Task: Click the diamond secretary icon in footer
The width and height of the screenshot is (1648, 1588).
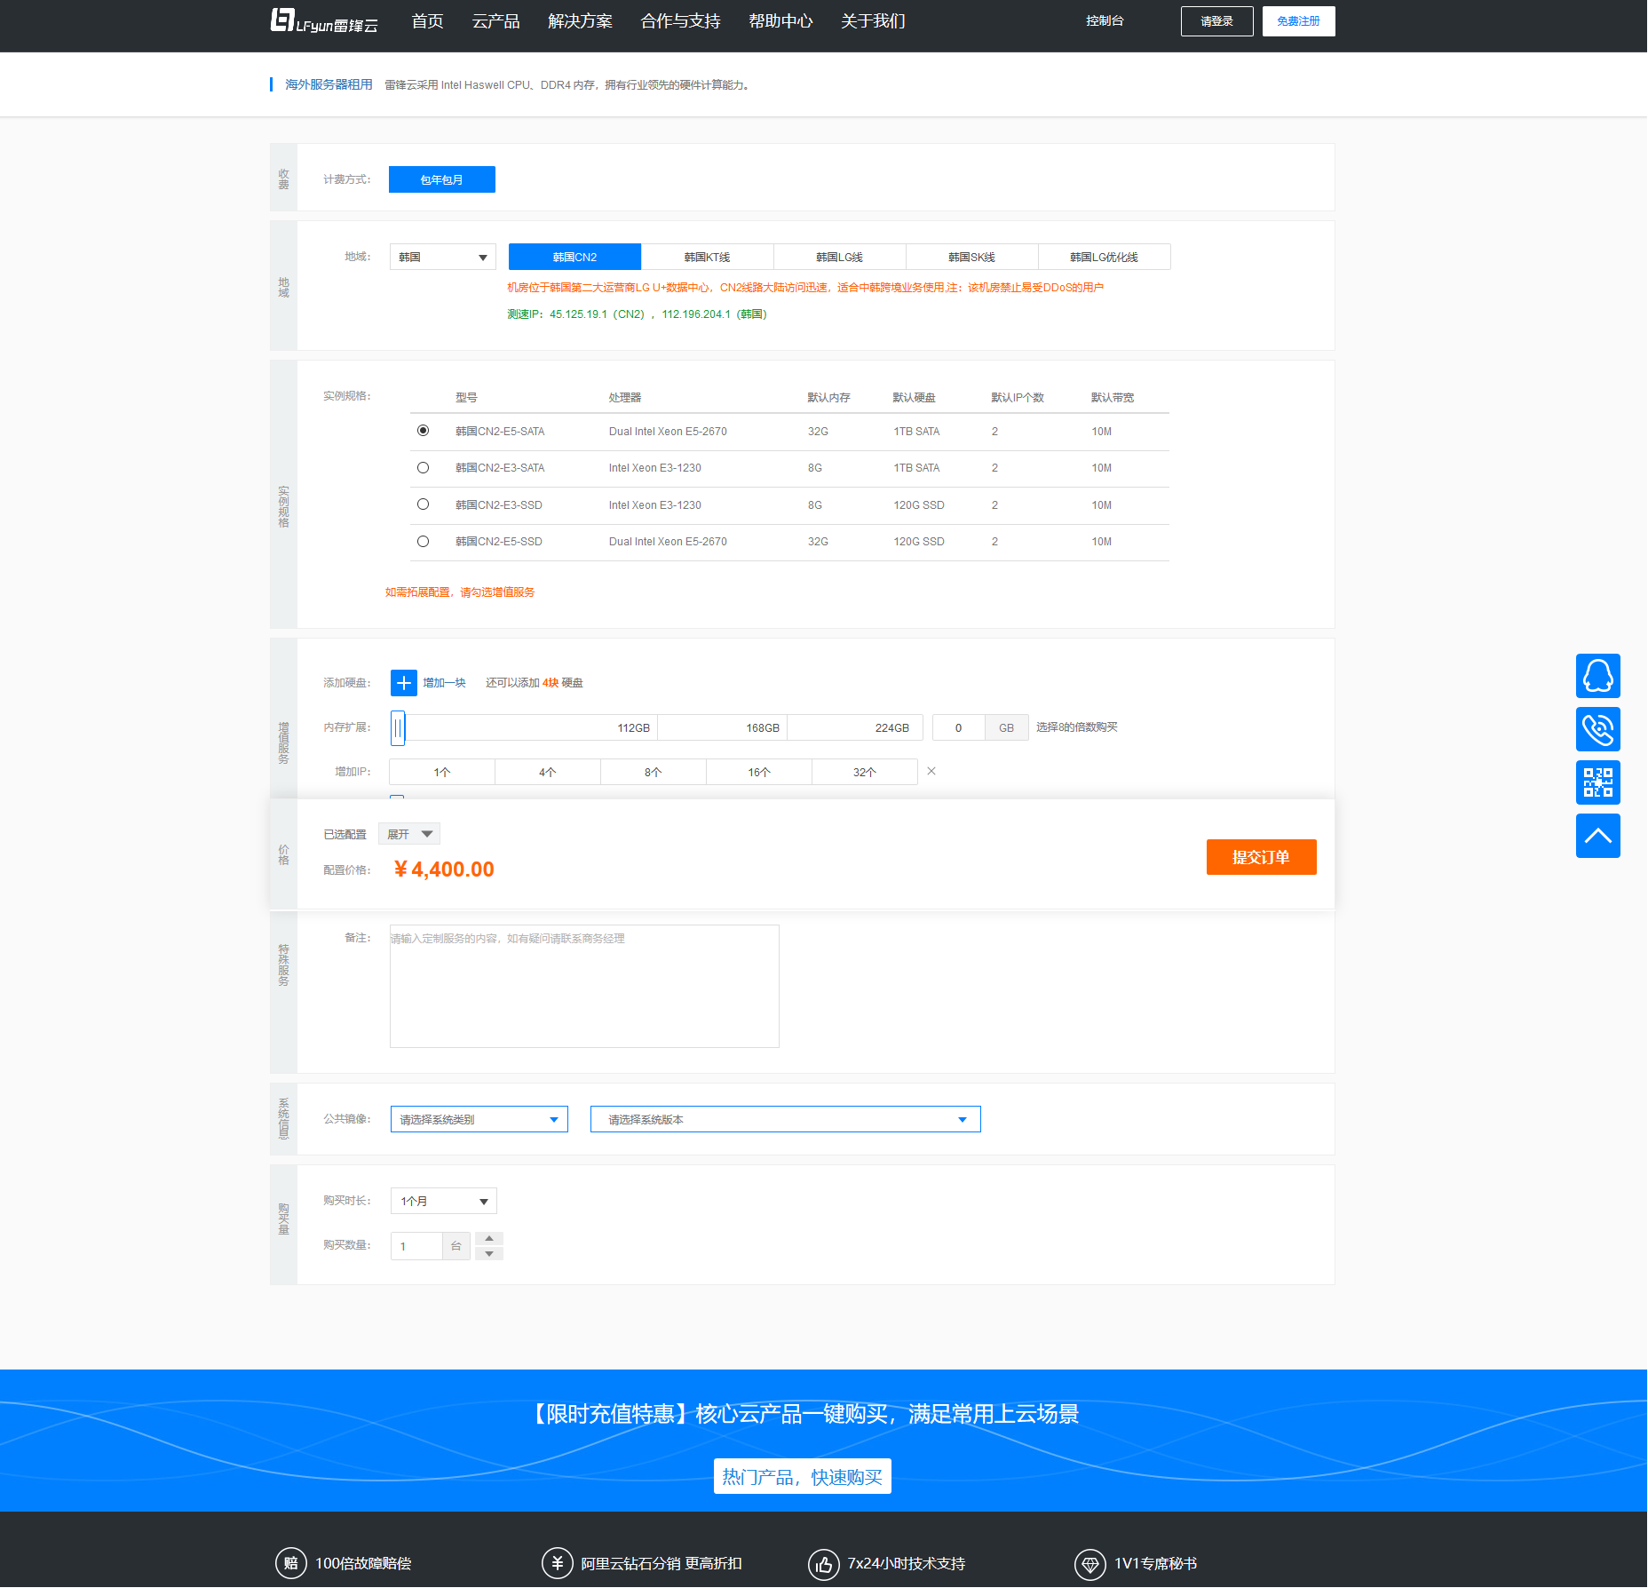Action: (1089, 1563)
